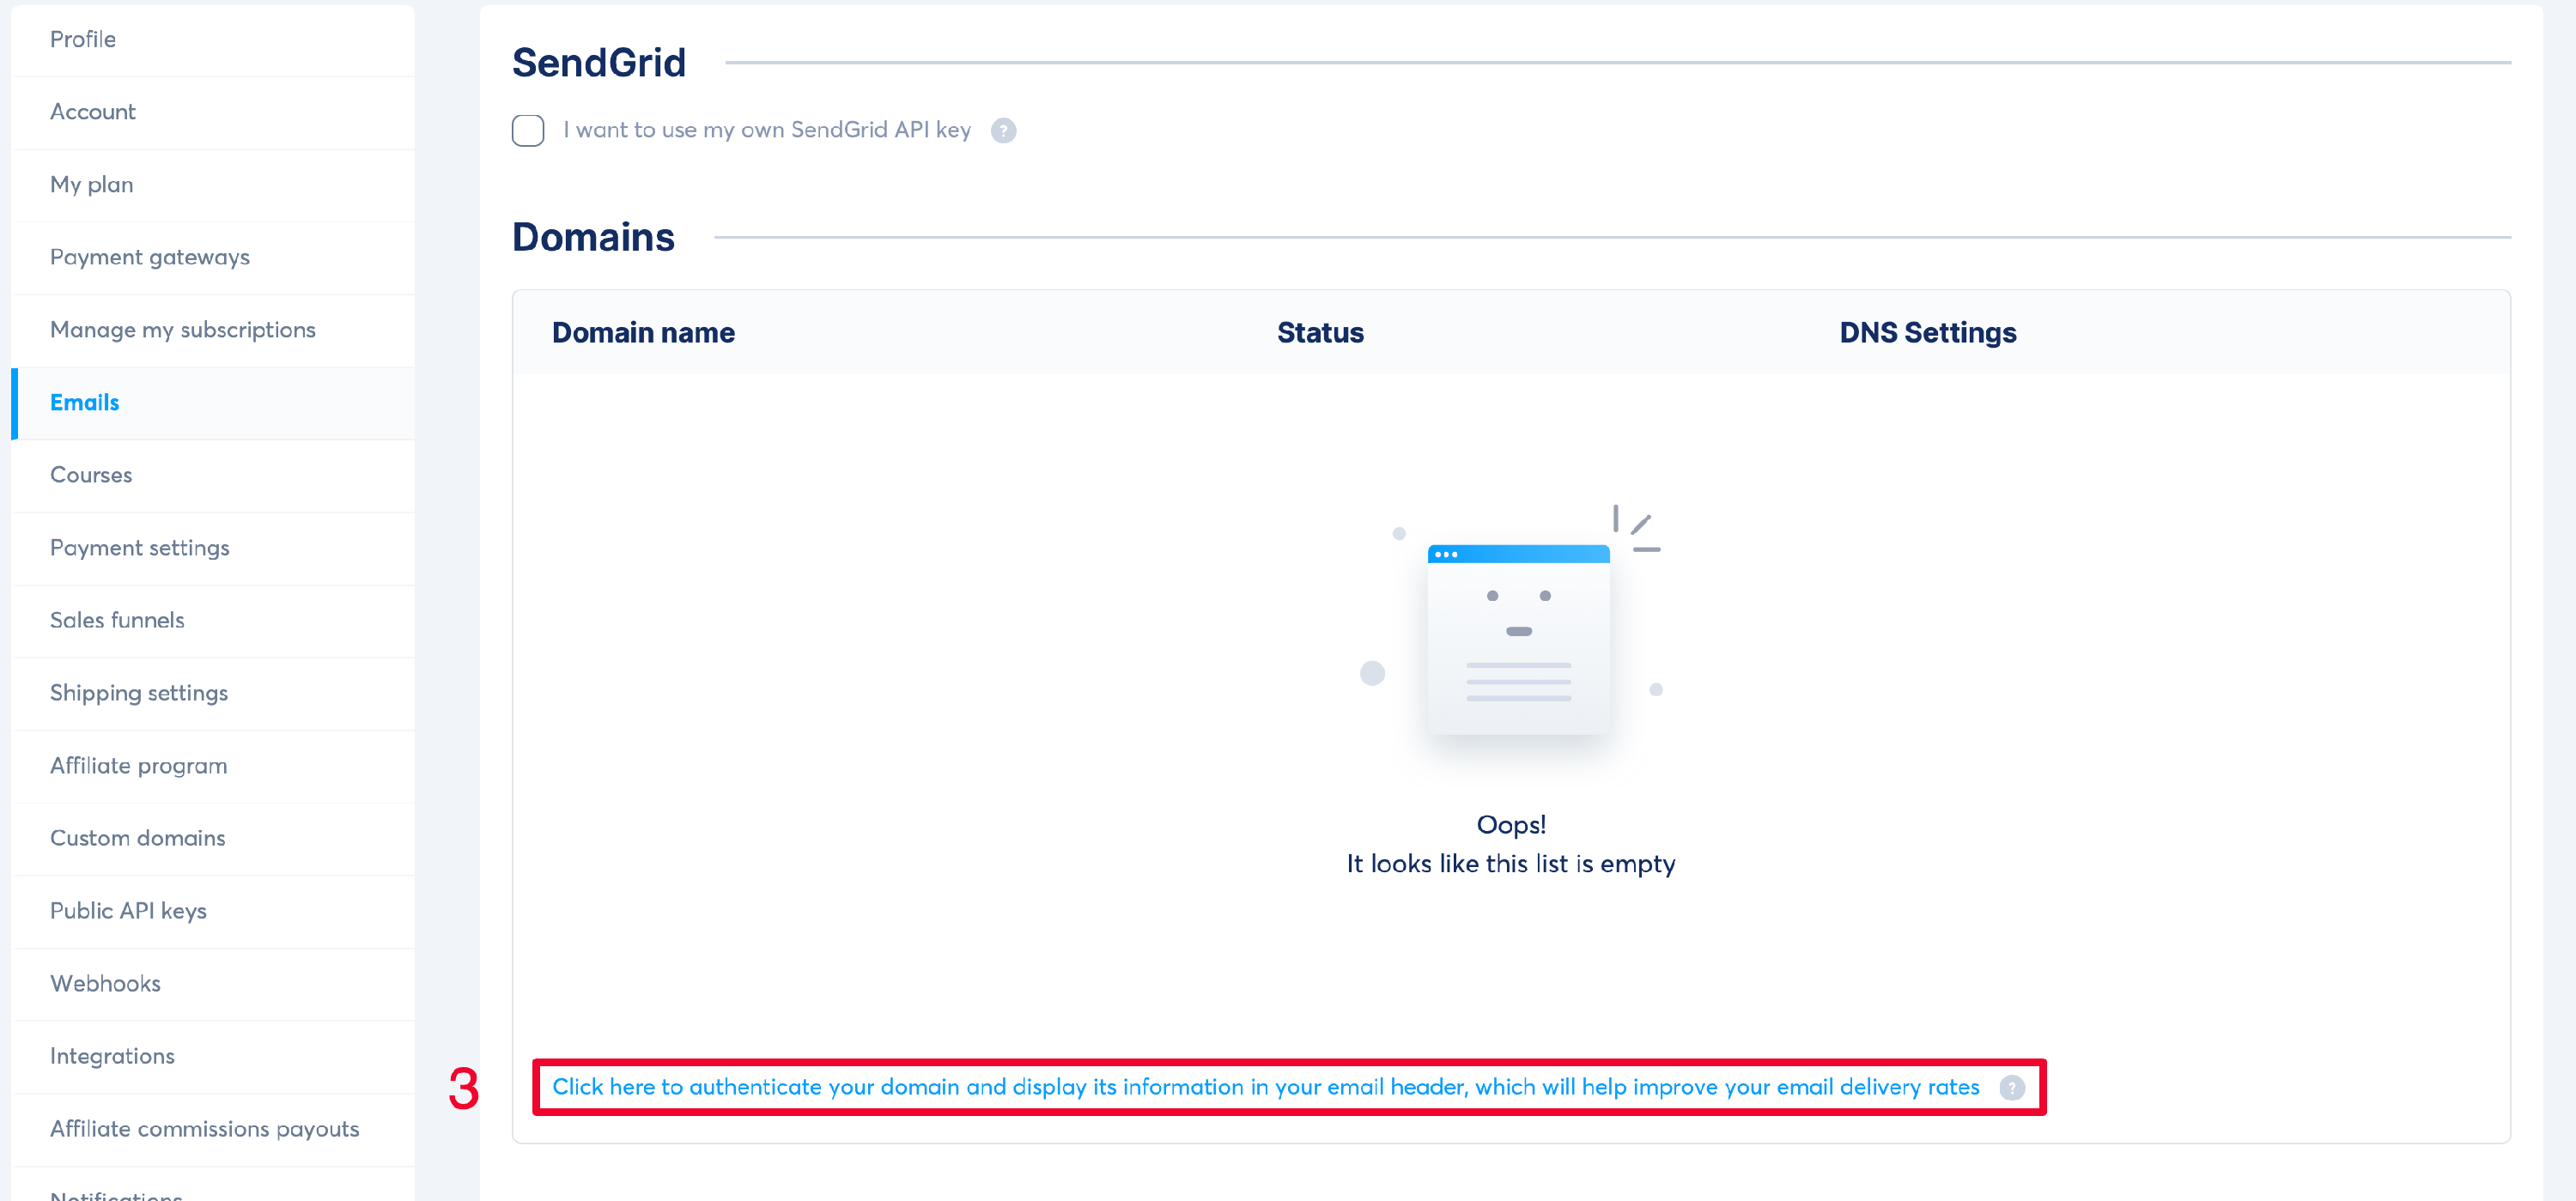Click help icon beside SendGrid API key
The image size is (2576, 1201).
tap(1003, 131)
